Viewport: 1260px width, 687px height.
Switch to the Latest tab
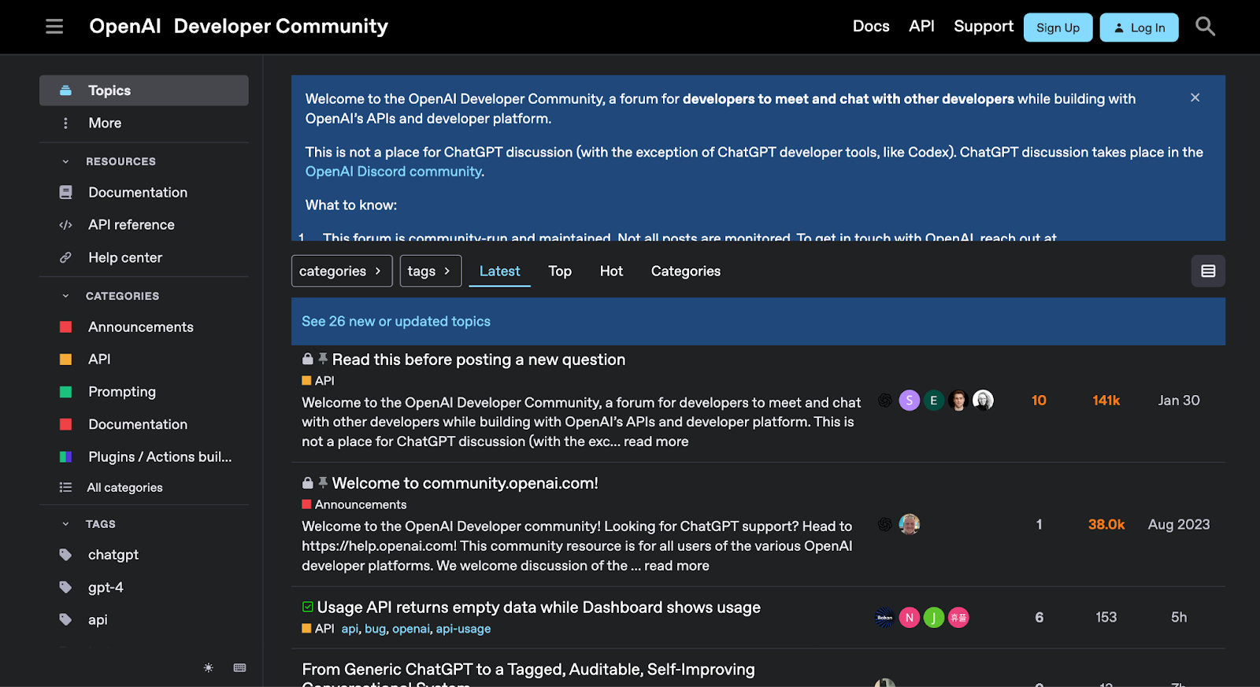click(499, 271)
